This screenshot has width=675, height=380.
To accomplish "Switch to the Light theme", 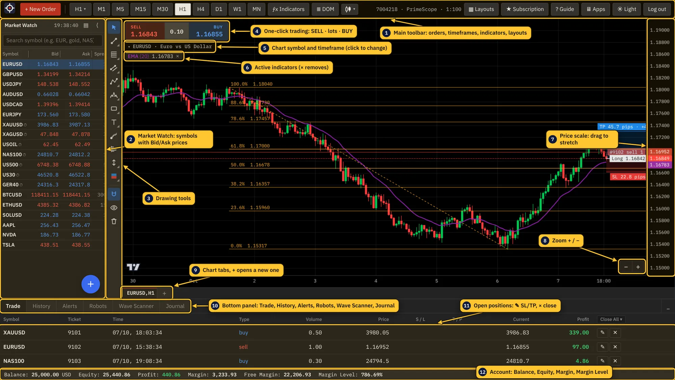I will click(x=627, y=9).
